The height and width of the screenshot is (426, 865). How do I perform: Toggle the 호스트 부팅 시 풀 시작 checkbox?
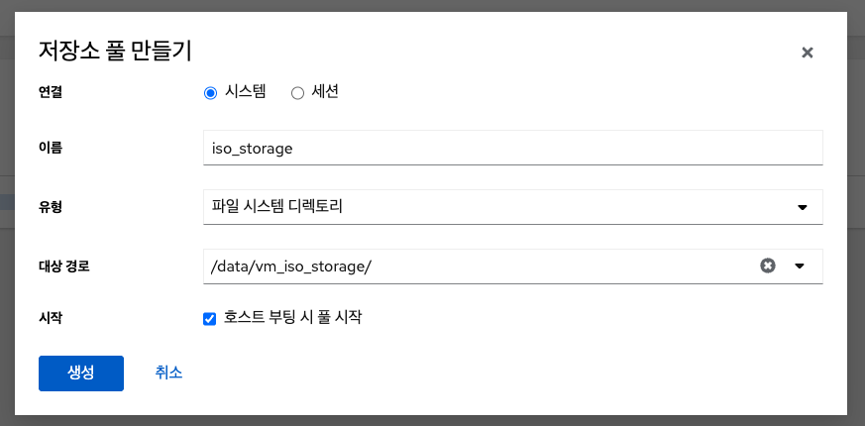[x=209, y=319]
